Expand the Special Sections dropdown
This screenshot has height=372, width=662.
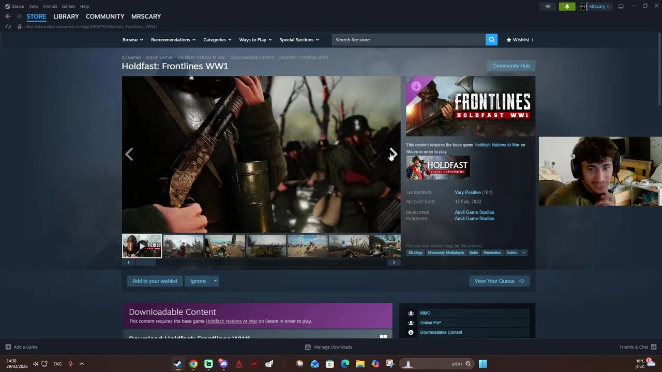click(x=299, y=40)
